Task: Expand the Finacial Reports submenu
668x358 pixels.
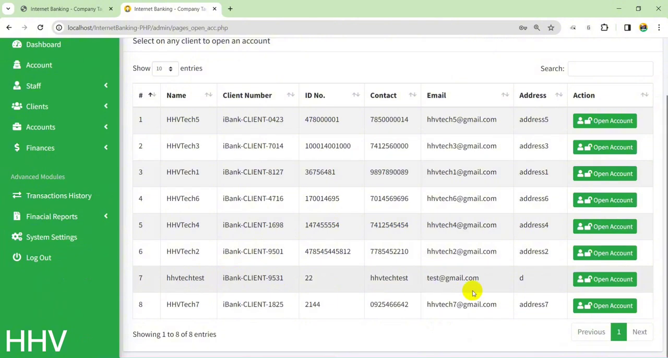Action: coord(106,216)
